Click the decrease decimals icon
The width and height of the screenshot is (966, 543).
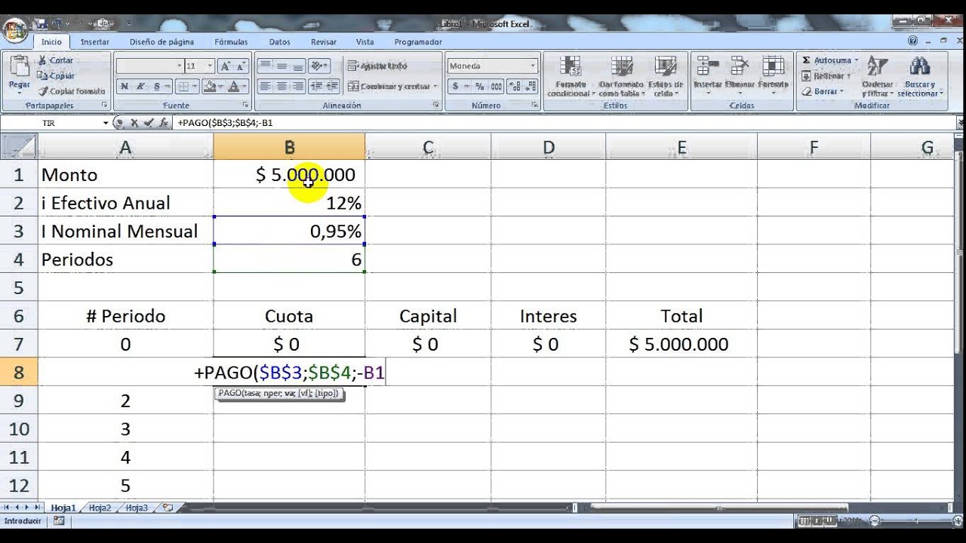pos(530,86)
